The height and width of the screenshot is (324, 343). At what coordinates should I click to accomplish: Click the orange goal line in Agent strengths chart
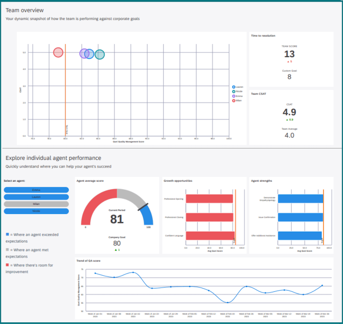click(x=323, y=217)
